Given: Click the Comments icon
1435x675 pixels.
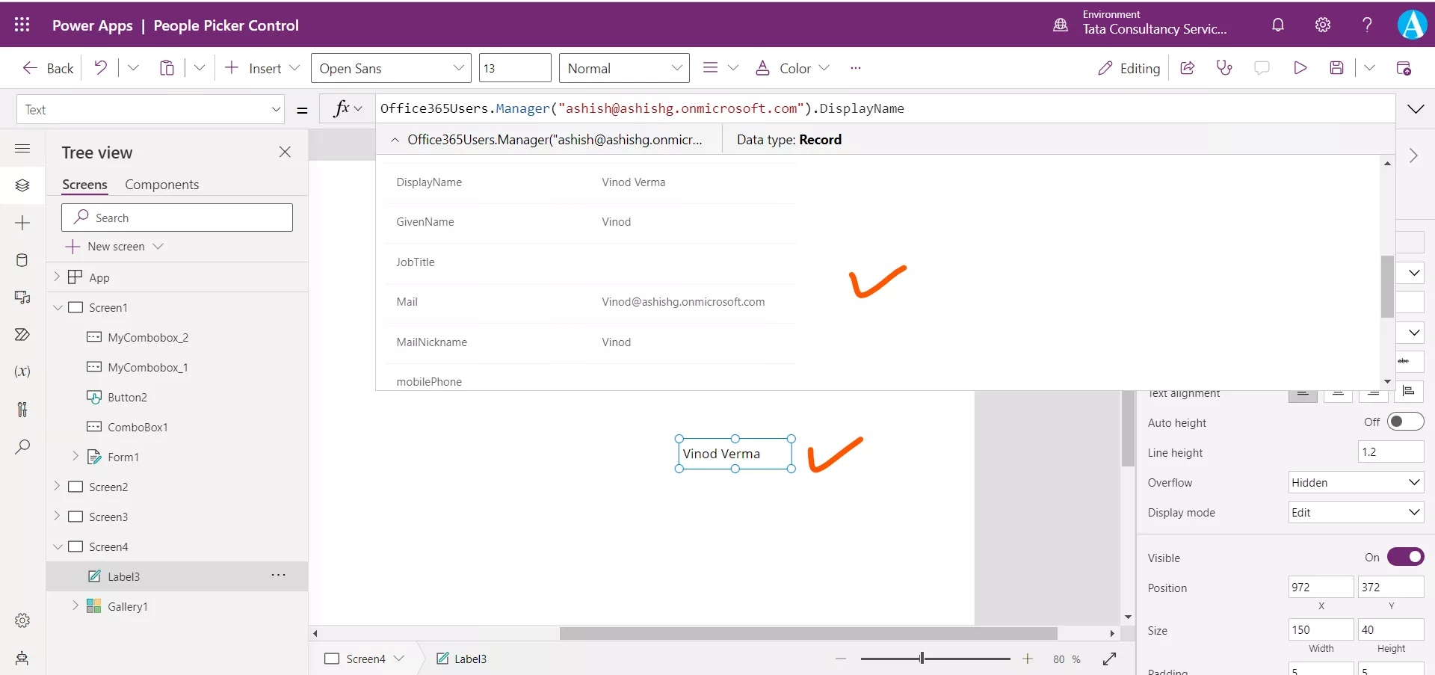Looking at the screenshot, I should point(1262,68).
